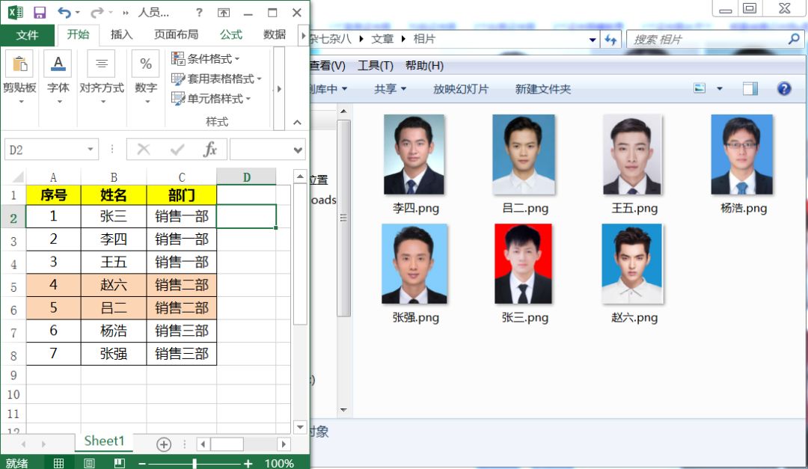The image size is (808, 469).
Task: Open Excel help question mark
Action: click(200, 13)
